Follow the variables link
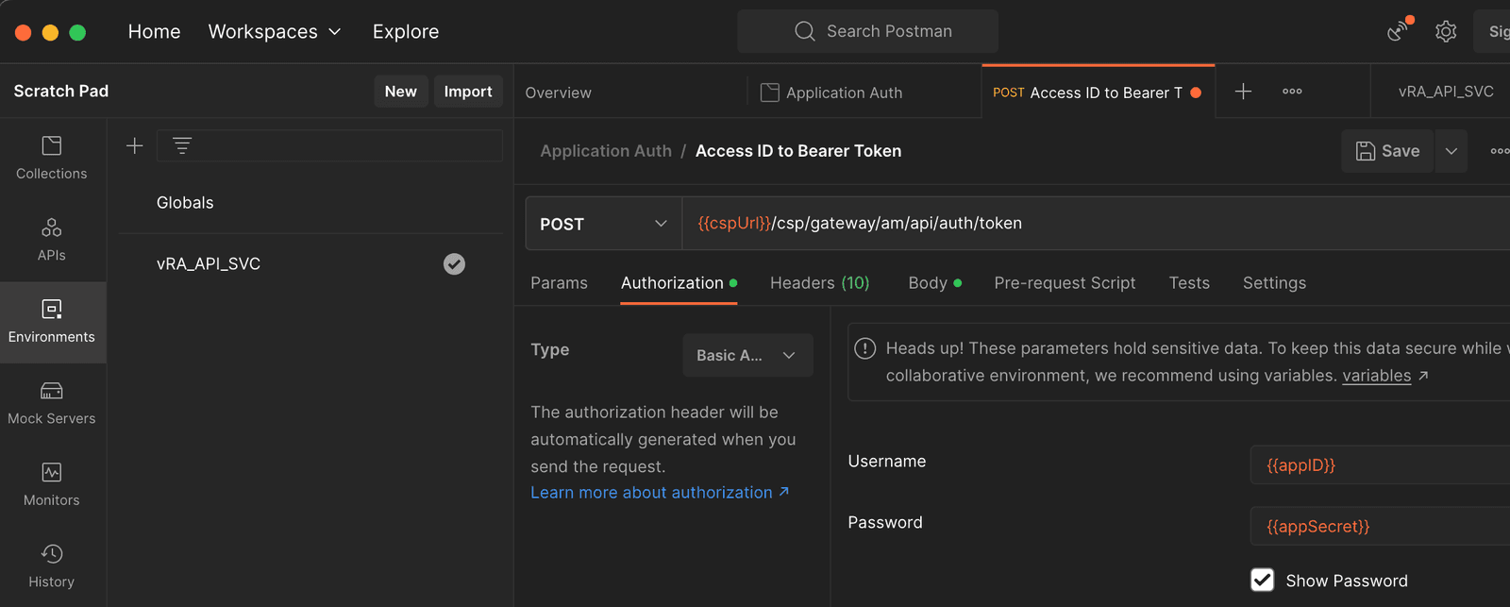The image size is (1510, 607). tap(1377, 376)
